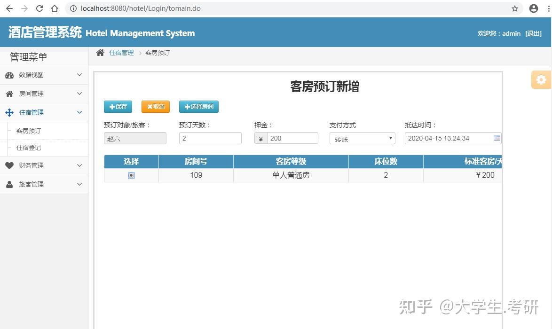Click the 预订天数 input field
The height and width of the screenshot is (329, 552).
pos(210,138)
